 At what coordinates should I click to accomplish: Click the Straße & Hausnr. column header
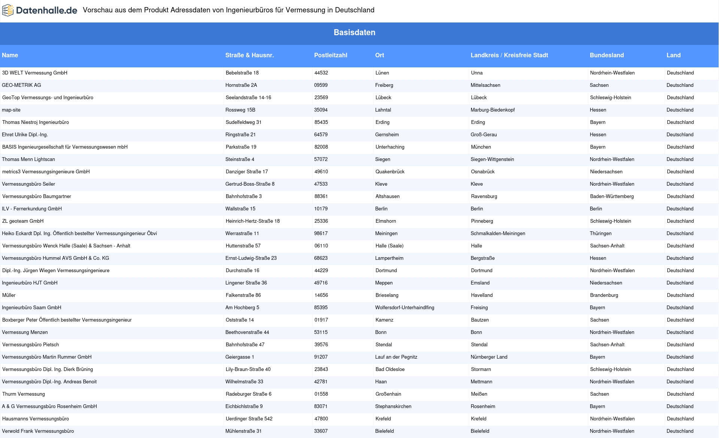click(x=249, y=55)
